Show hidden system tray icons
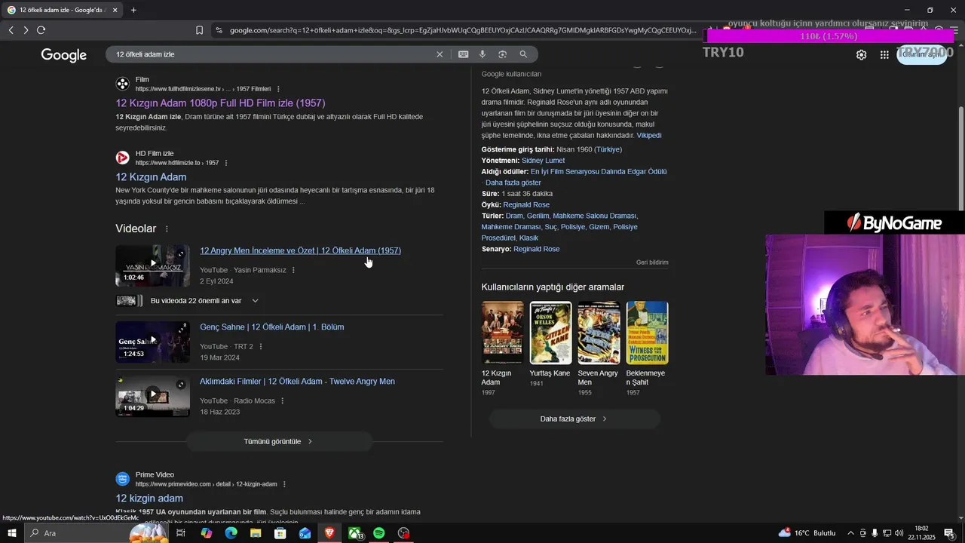965x543 pixels. [850, 533]
